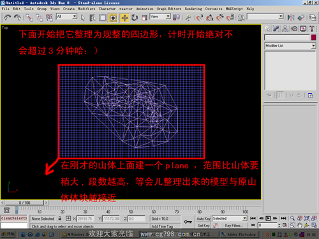319x239 pixels.
Task: Switch to the Modify command panel tab
Action: 276,29
